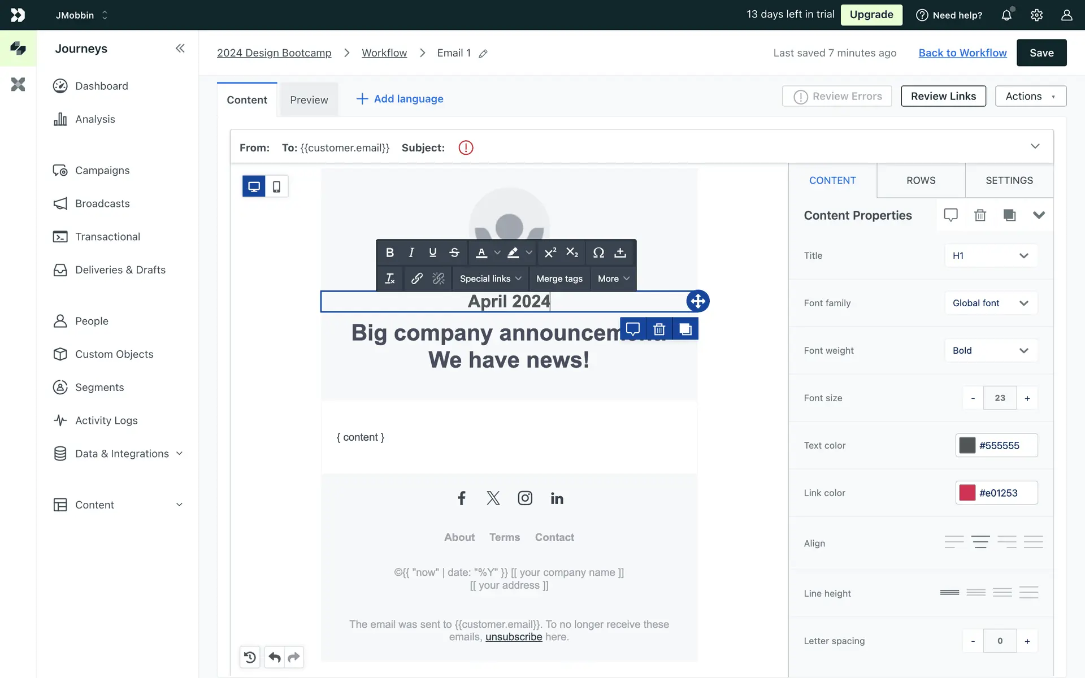Click the Back to Workflow link
1085x678 pixels.
coord(962,53)
